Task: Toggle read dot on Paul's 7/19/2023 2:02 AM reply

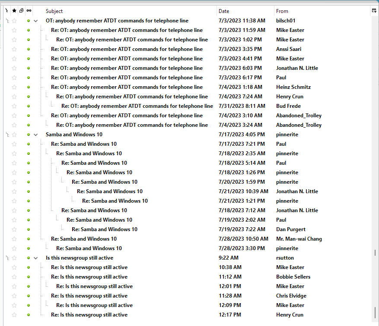Action: (29, 220)
